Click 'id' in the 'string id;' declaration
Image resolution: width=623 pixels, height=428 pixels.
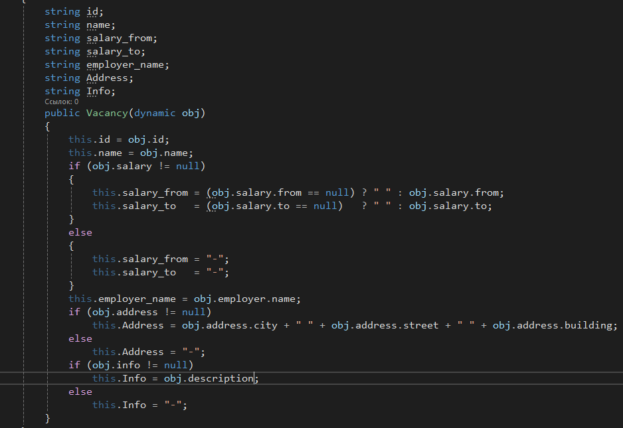pos(92,11)
